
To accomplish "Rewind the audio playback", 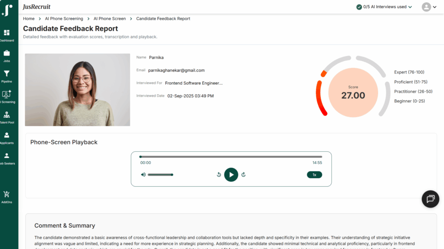I will (219, 175).
